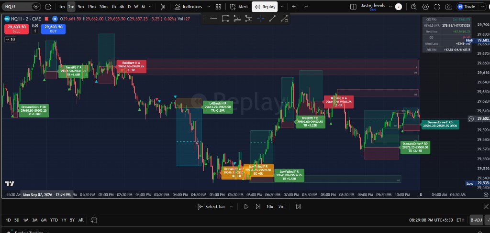Choose the 4h timeframe

(x=122, y=7)
